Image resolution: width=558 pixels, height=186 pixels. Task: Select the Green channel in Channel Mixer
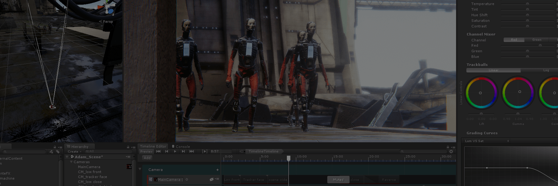pos(537,40)
